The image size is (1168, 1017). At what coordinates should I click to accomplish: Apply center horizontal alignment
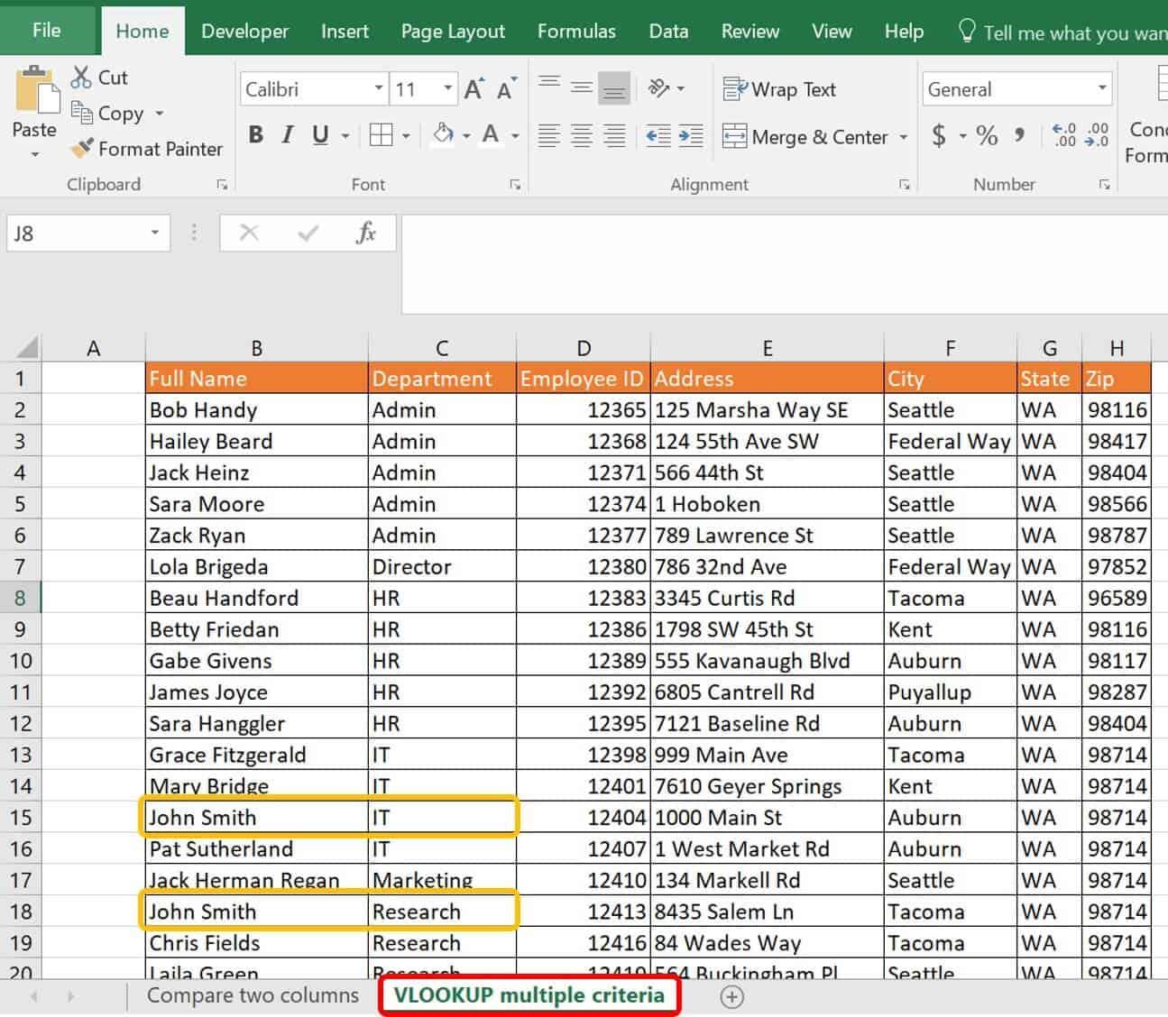click(582, 137)
